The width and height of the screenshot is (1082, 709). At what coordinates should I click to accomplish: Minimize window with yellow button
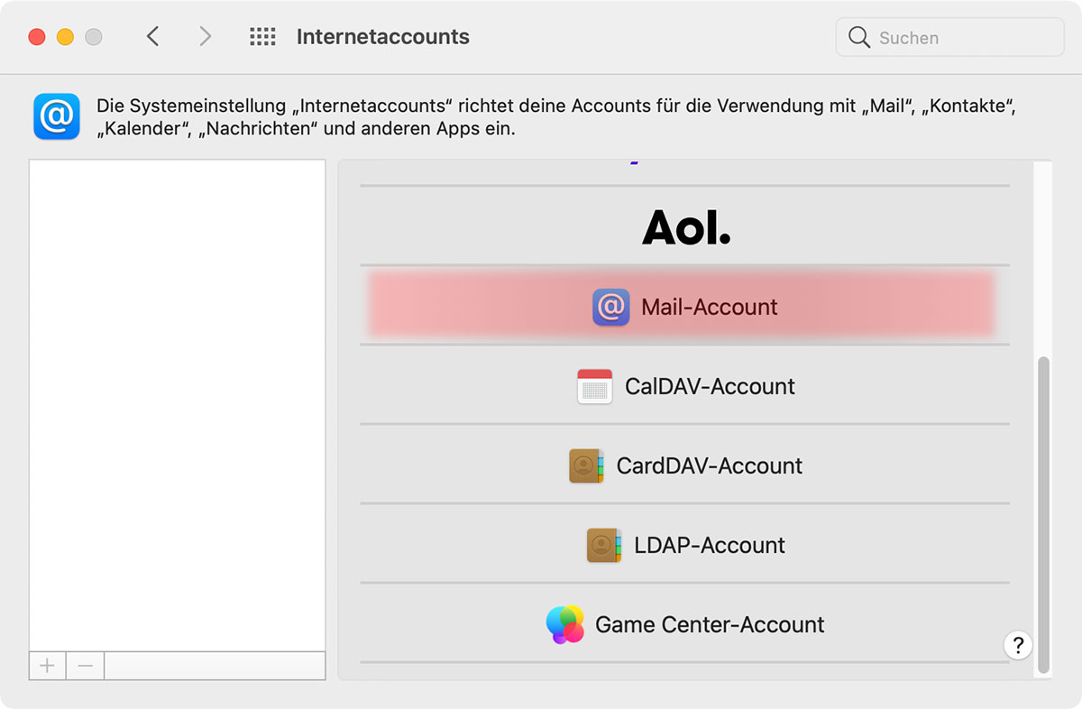[65, 37]
